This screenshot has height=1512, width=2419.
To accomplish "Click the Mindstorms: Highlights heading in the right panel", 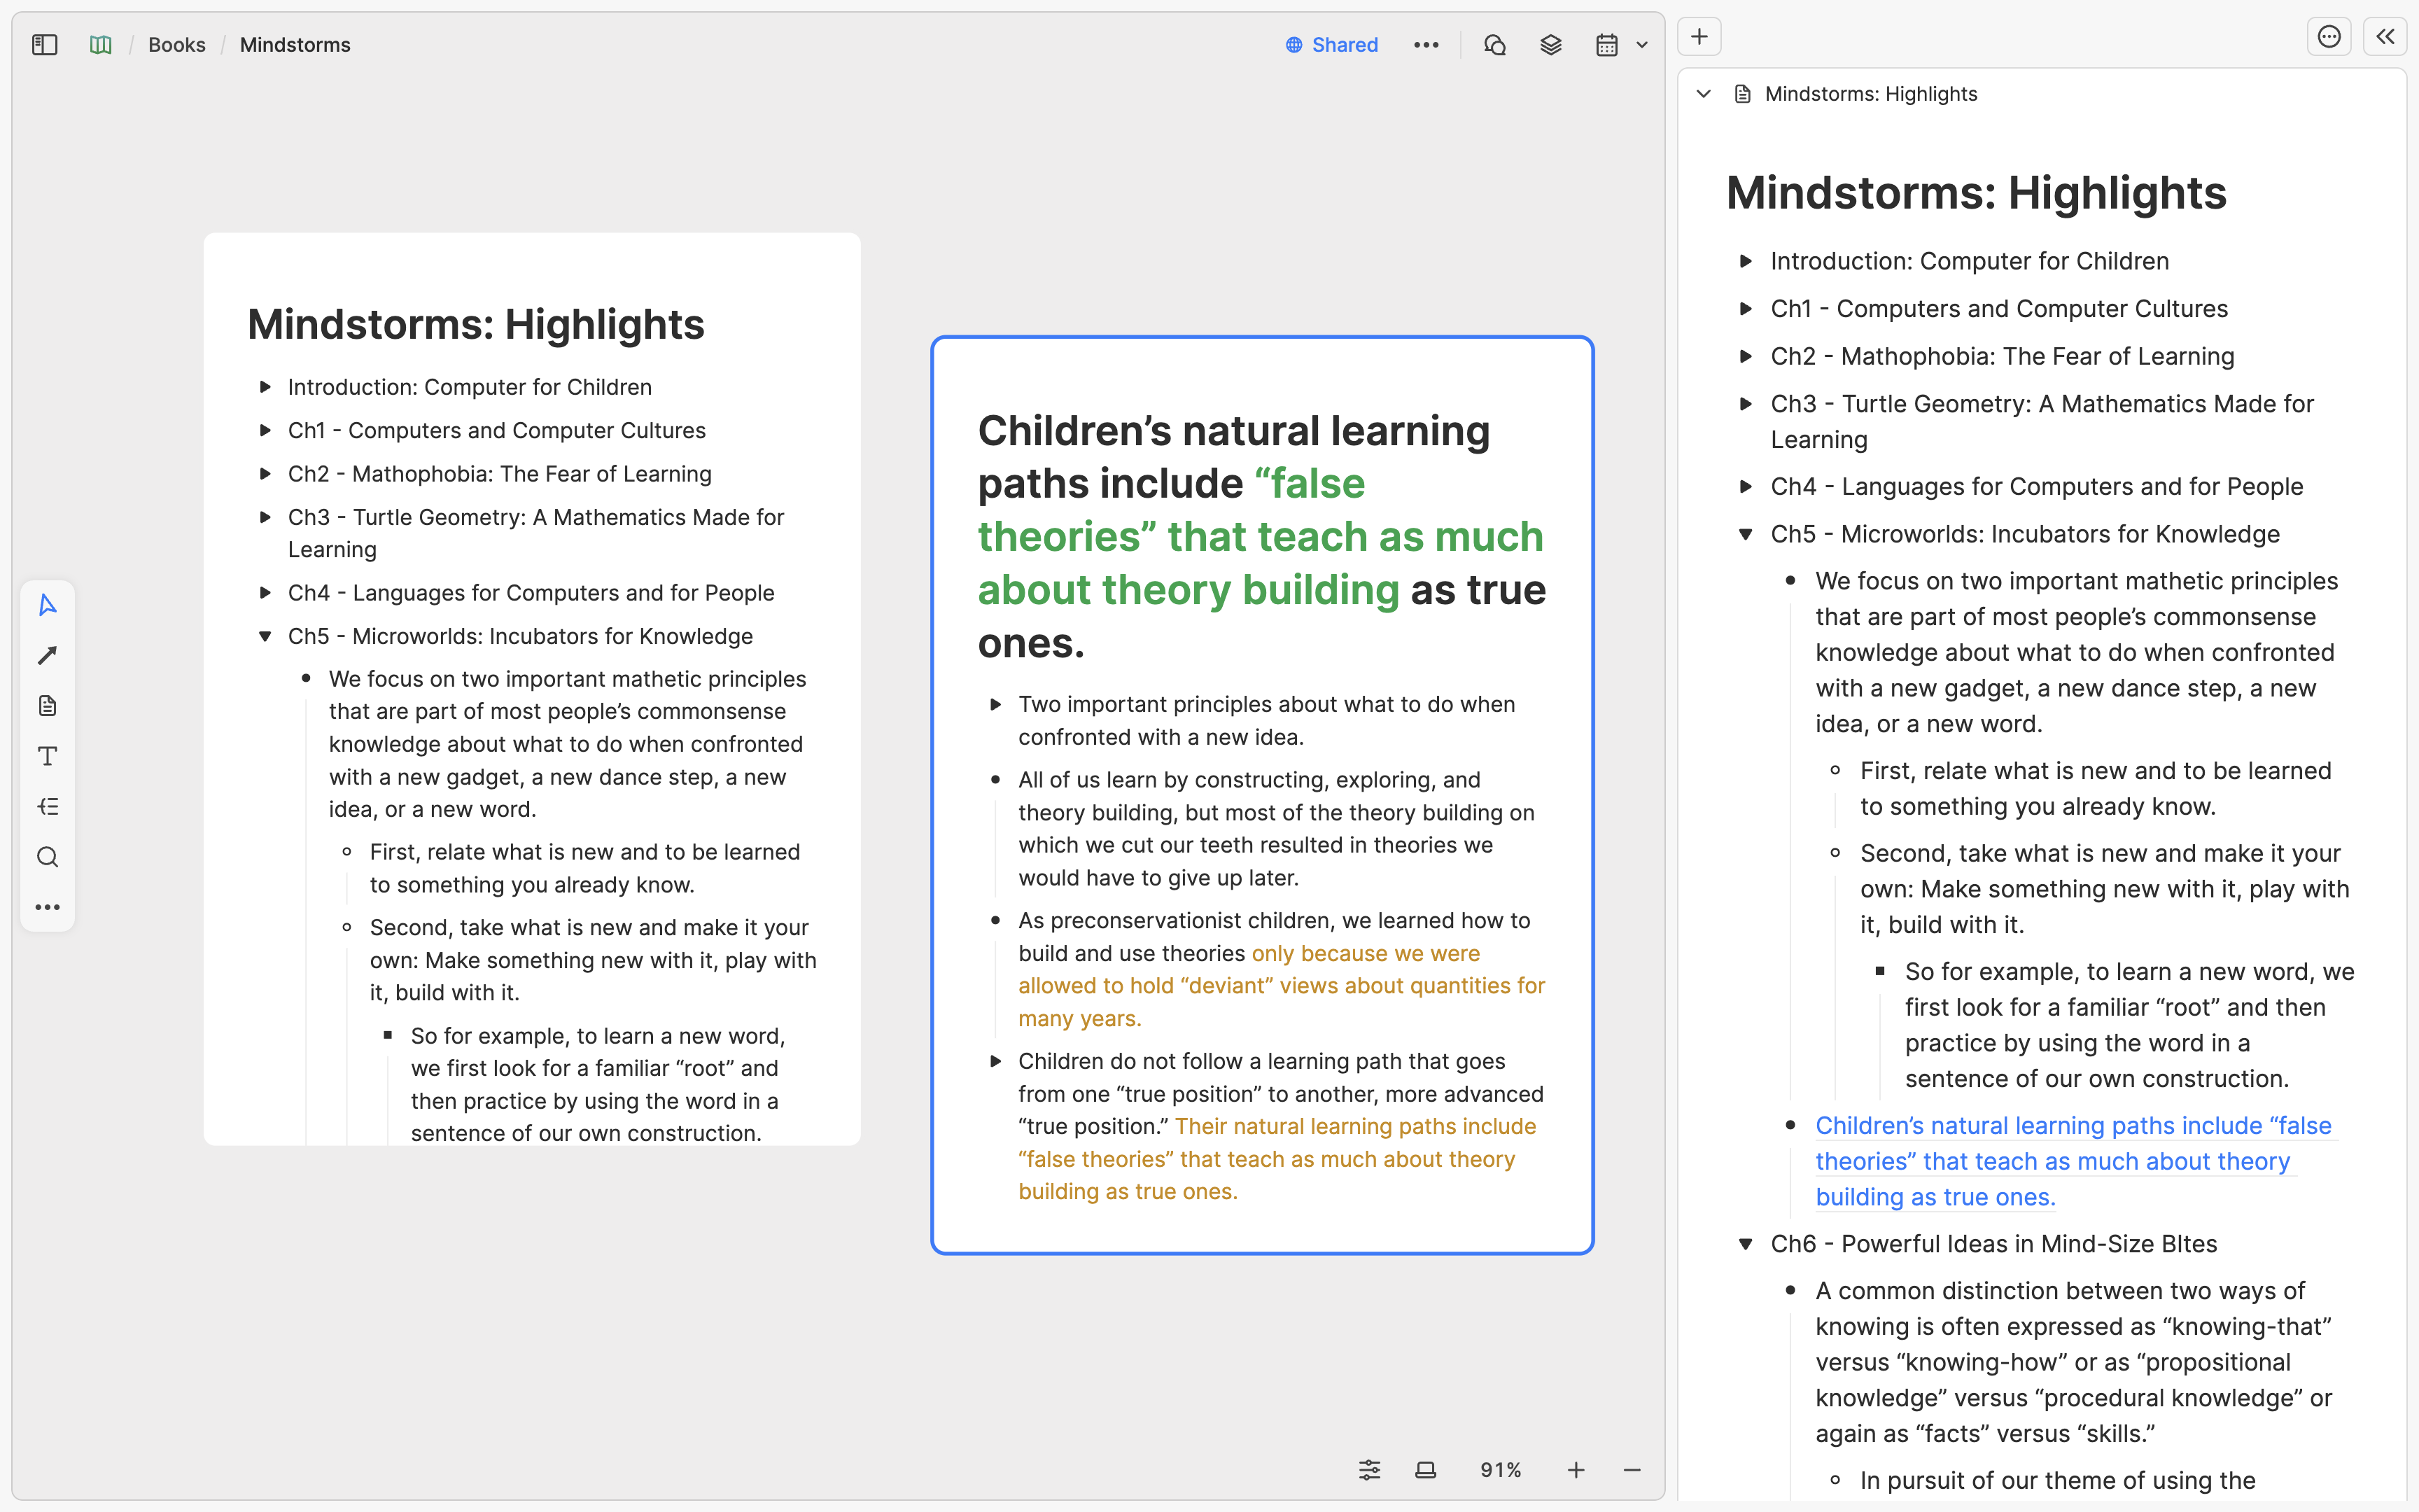I will coord(1976,193).
